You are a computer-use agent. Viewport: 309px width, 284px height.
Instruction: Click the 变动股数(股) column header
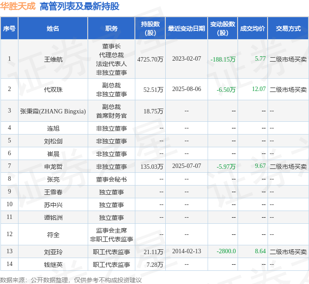pyautogui.click(x=223, y=29)
